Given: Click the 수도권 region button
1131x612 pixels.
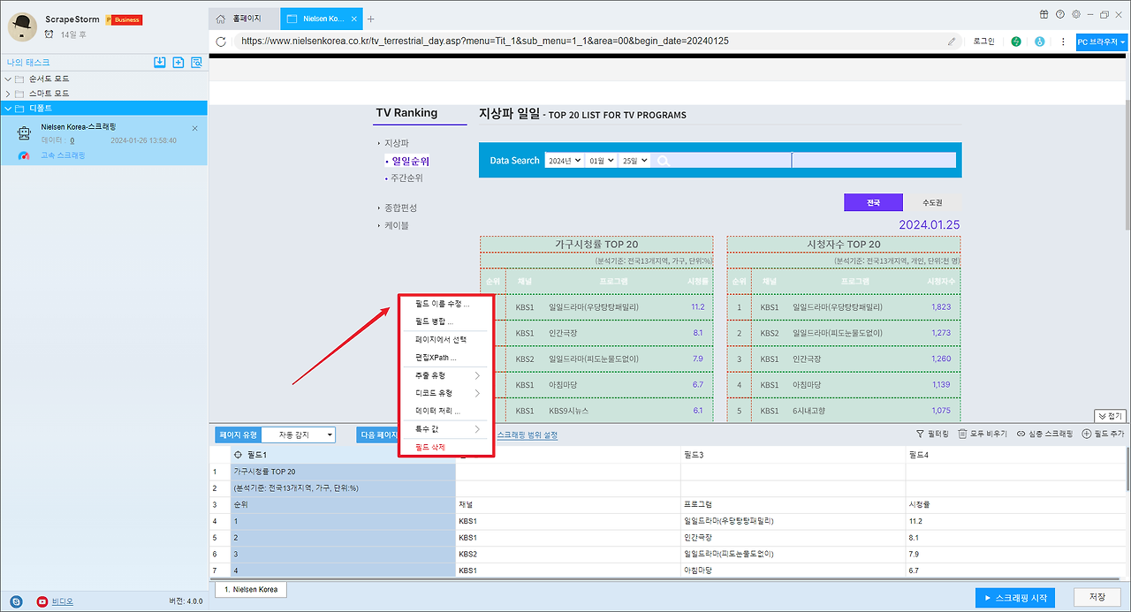Looking at the screenshot, I should [x=932, y=202].
